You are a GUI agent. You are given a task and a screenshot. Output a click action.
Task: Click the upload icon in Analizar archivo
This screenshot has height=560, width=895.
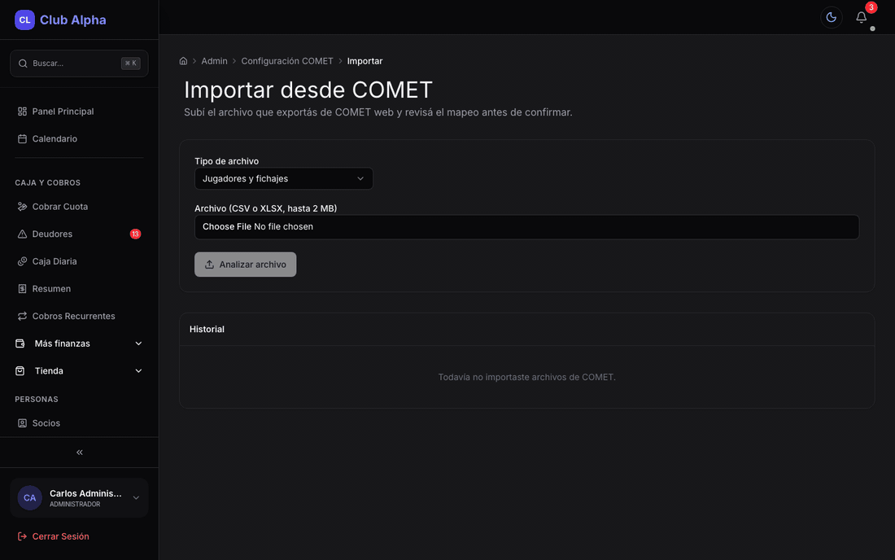(x=209, y=265)
